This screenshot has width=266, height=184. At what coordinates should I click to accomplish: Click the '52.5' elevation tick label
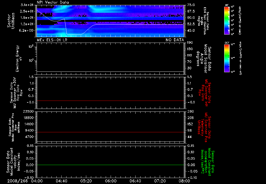pos(191,24)
